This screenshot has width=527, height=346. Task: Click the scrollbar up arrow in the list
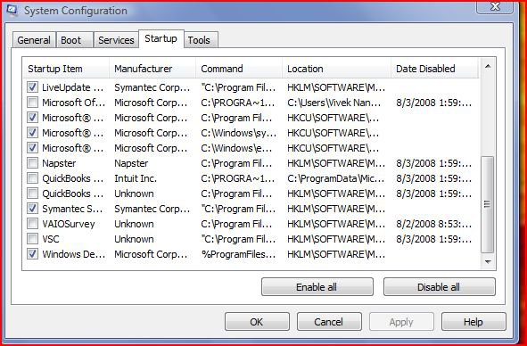click(x=488, y=67)
